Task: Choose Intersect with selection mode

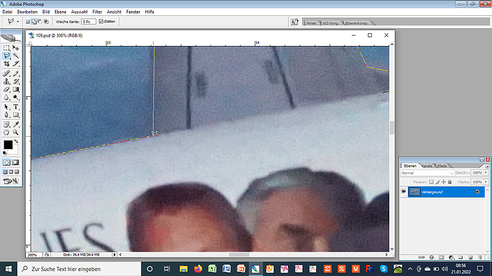Action: 46,21
